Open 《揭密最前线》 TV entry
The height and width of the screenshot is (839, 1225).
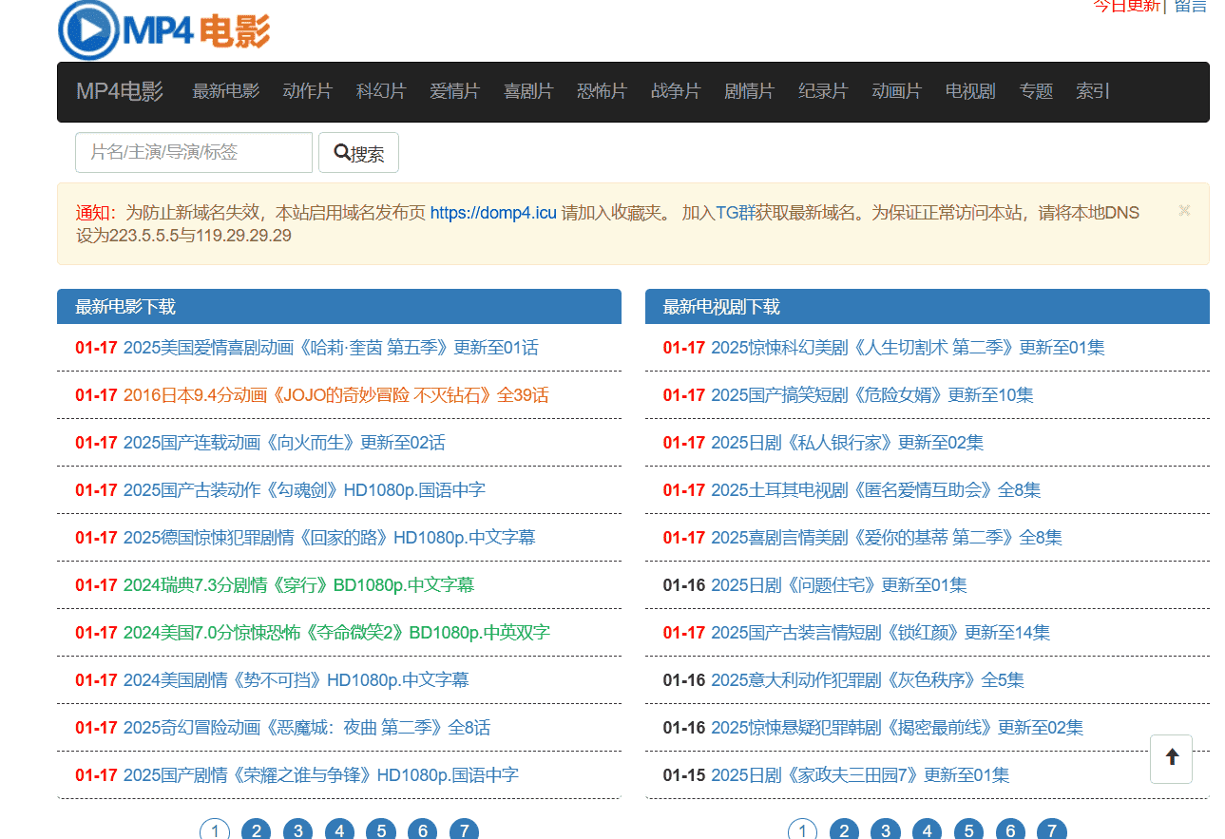pos(897,728)
